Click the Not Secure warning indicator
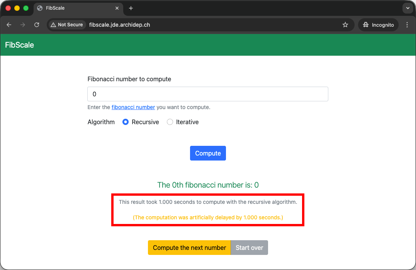416x270 pixels. 67,25
